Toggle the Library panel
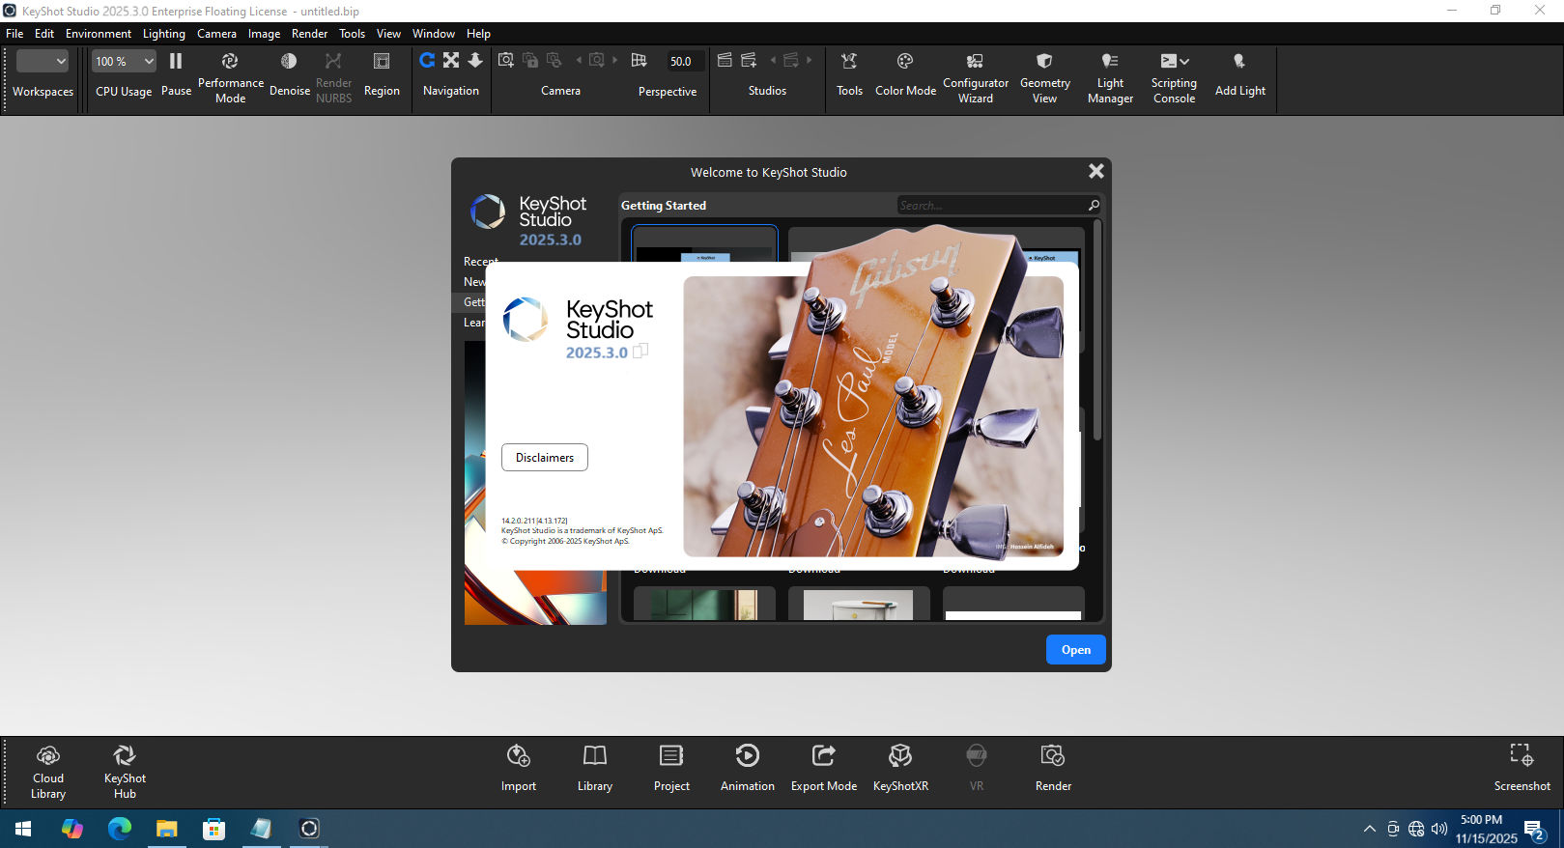1564x848 pixels. (595, 769)
